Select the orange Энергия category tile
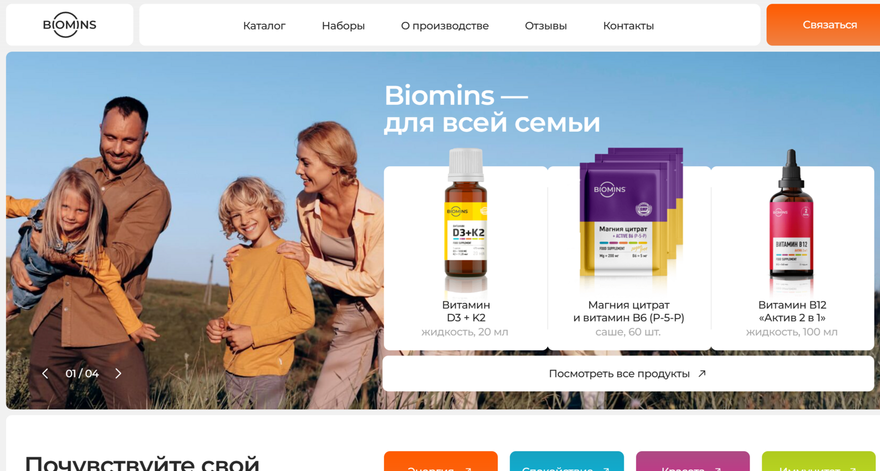 [x=441, y=461]
